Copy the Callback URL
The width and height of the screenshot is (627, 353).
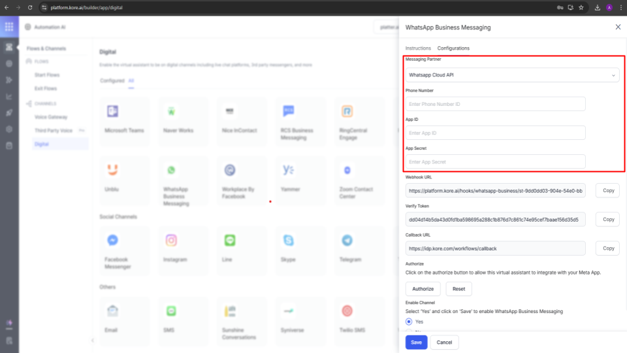608,248
